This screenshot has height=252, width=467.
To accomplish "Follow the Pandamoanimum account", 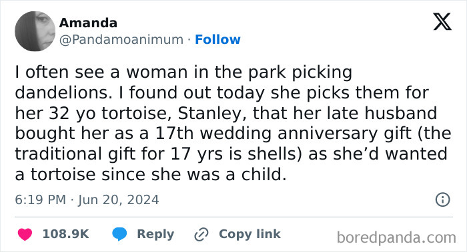I will (x=217, y=39).
